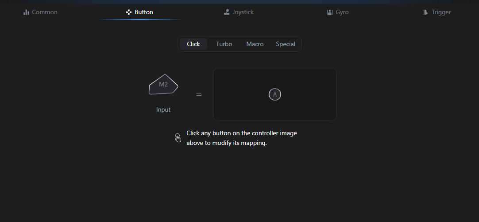Choose the Click mapping mode
Viewport: 479px width, 222px height.
[193, 44]
